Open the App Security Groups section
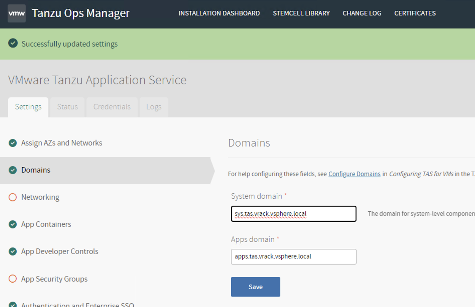This screenshot has width=475, height=307. click(54, 279)
